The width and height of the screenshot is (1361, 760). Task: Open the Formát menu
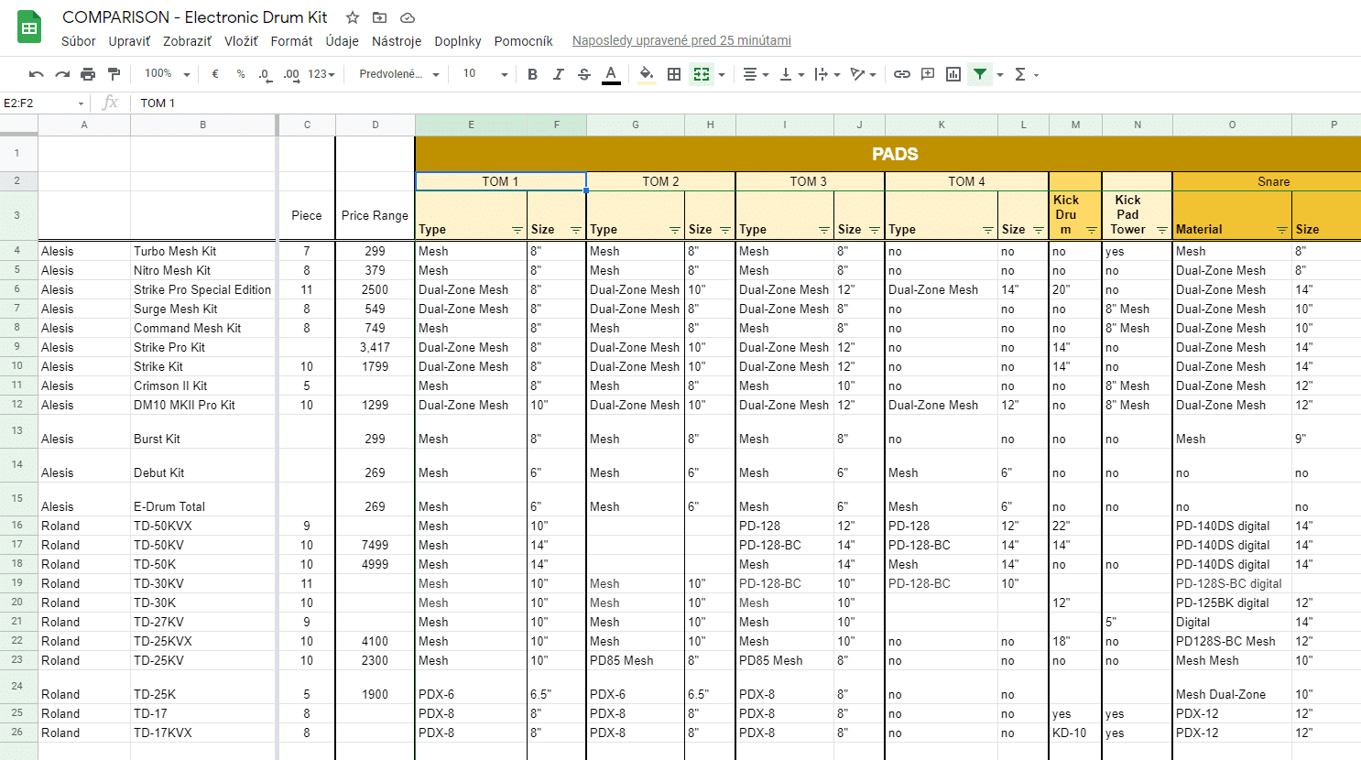click(x=291, y=41)
